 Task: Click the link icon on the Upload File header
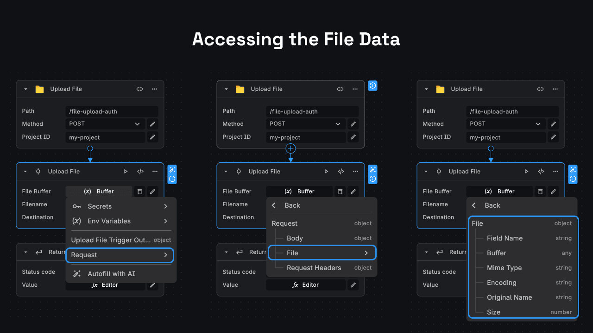pos(139,89)
